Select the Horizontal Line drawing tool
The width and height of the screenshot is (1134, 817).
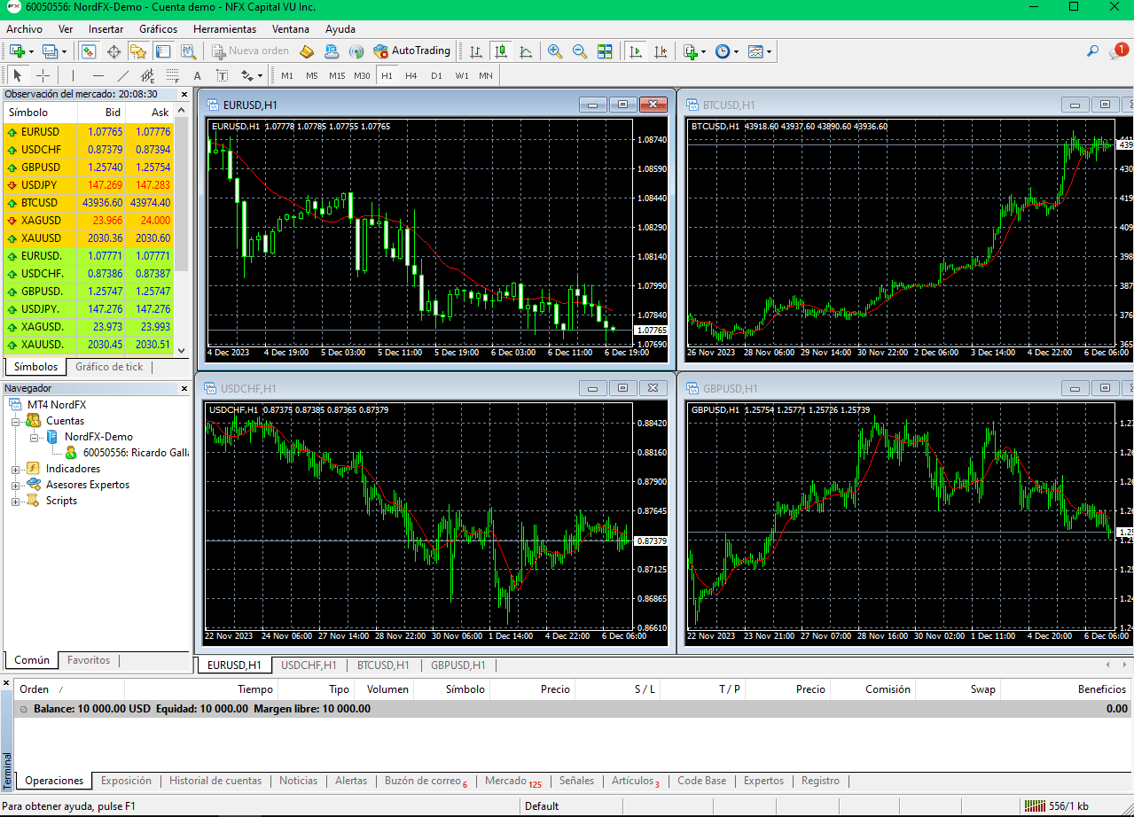(x=98, y=75)
